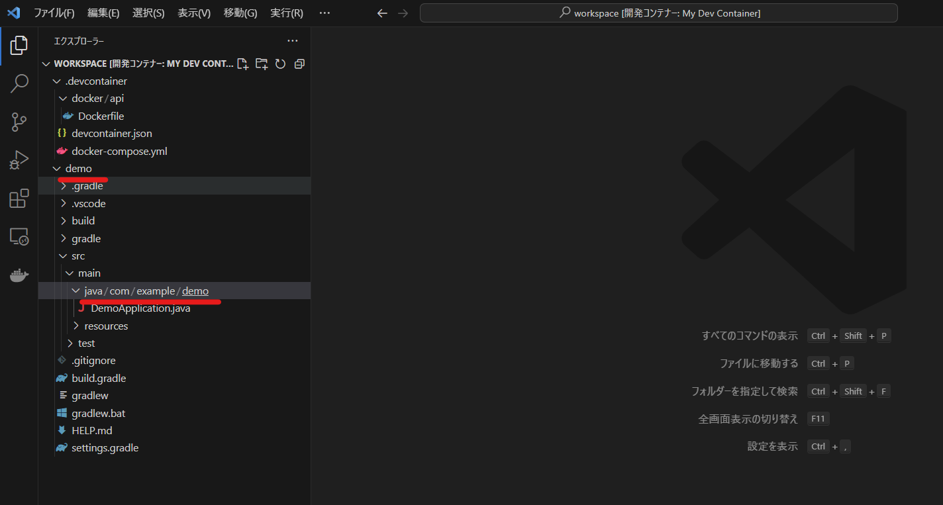This screenshot has height=505, width=943.
Task: Click the Docker icon in the activity bar
Action: tap(19, 275)
